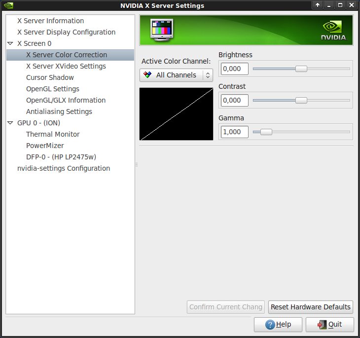The width and height of the screenshot is (360, 338).
Task: Select X Screen 0 entry
Action: [x=35, y=43]
